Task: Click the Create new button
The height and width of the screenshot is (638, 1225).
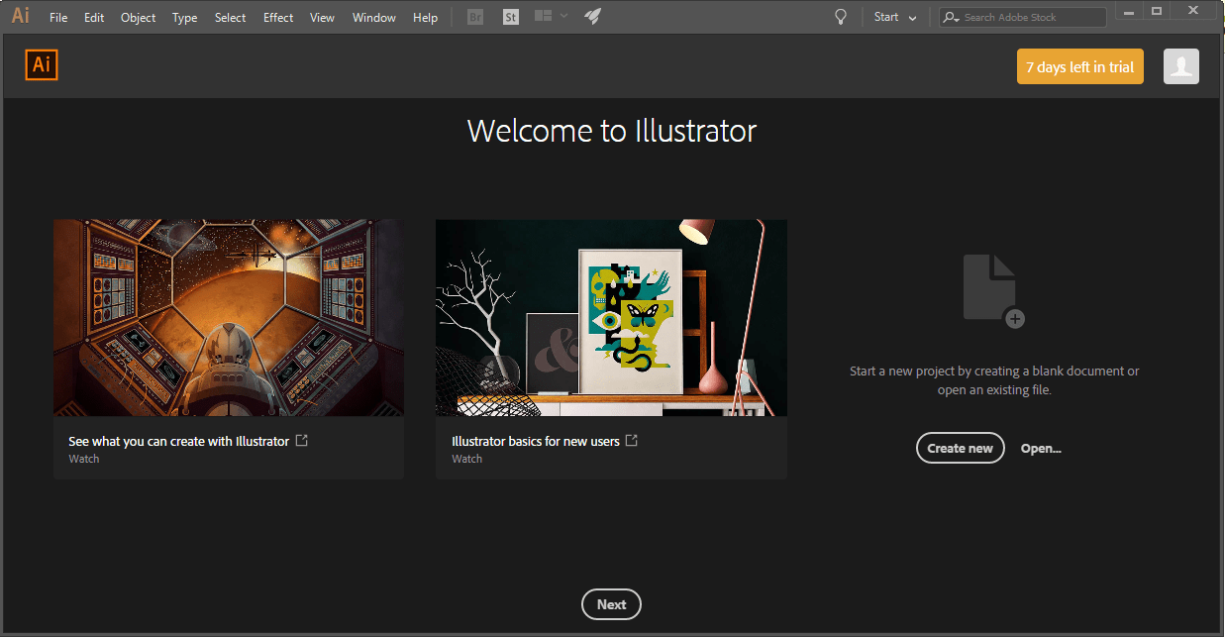Action: (x=961, y=448)
